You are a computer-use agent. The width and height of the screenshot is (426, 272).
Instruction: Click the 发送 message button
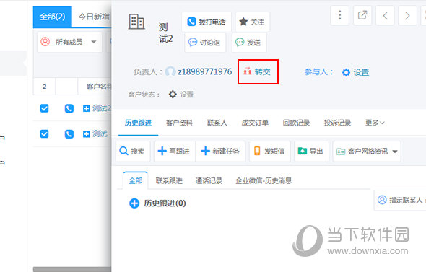tap(249, 43)
